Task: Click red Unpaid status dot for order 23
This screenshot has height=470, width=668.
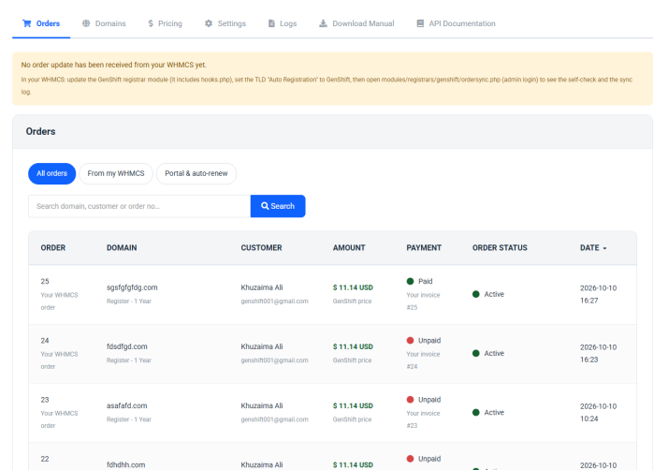Action: (x=411, y=400)
